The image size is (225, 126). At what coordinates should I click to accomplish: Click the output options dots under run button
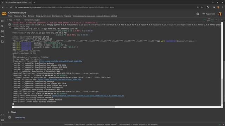tap(9, 28)
